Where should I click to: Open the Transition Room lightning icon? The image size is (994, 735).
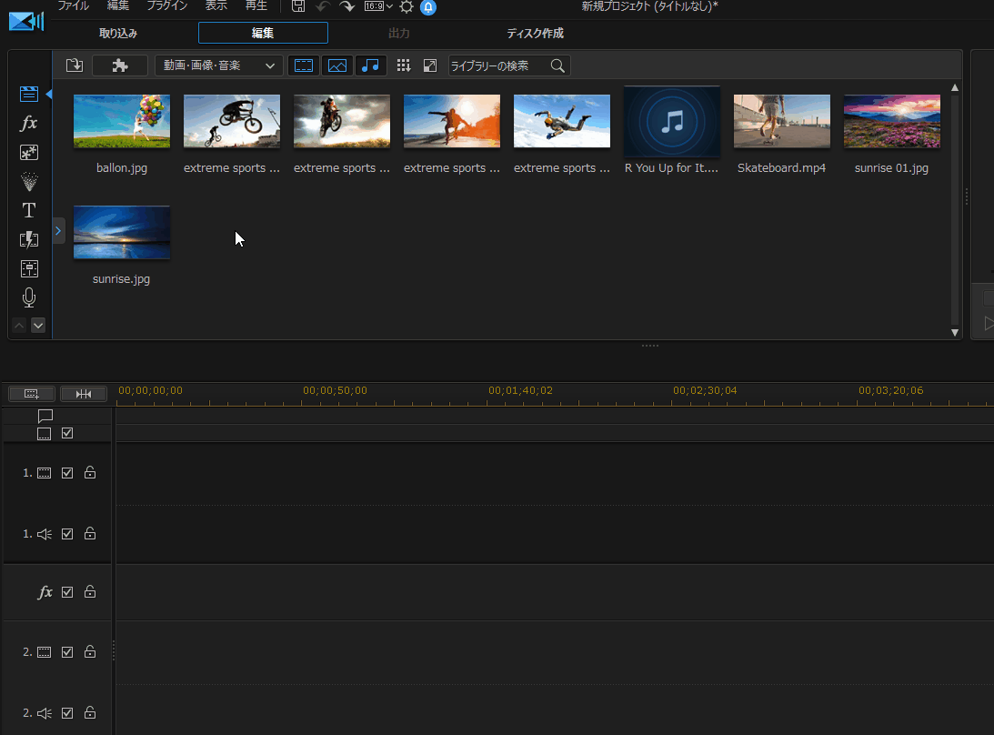(x=28, y=240)
